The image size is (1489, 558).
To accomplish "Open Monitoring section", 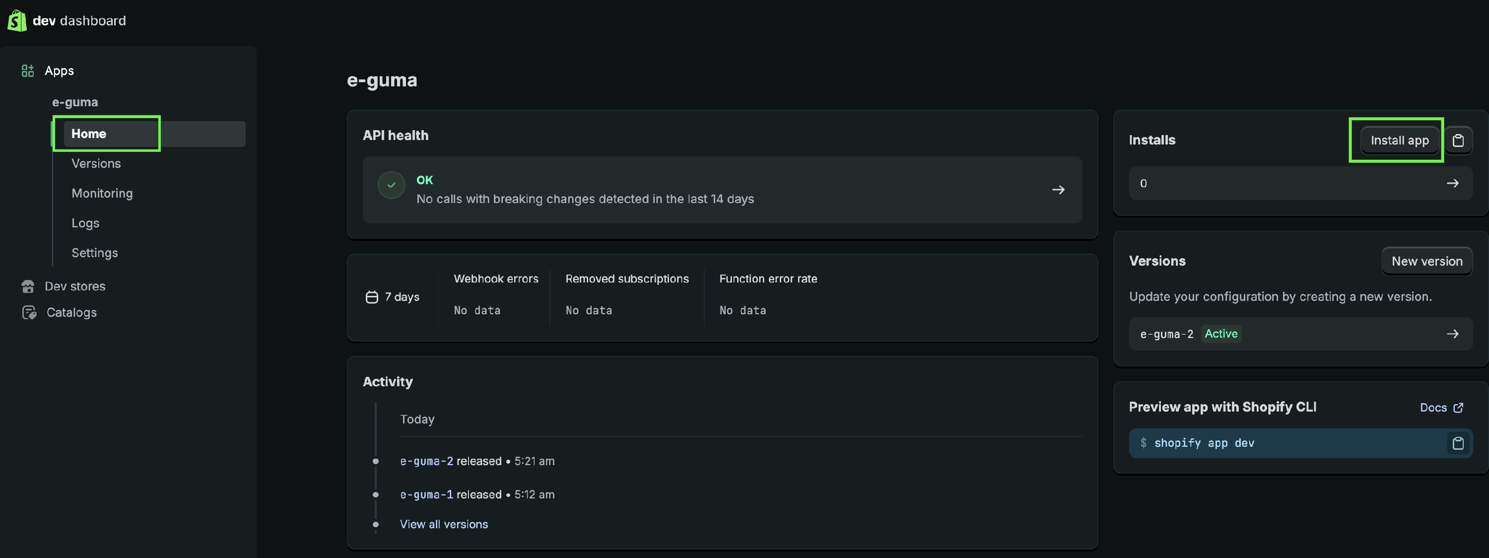I will coord(102,193).
